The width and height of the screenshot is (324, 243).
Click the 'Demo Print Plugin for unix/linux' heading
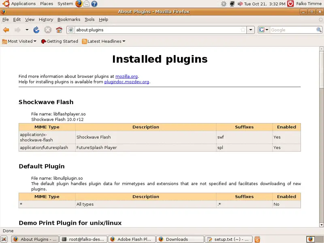[70, 223]
